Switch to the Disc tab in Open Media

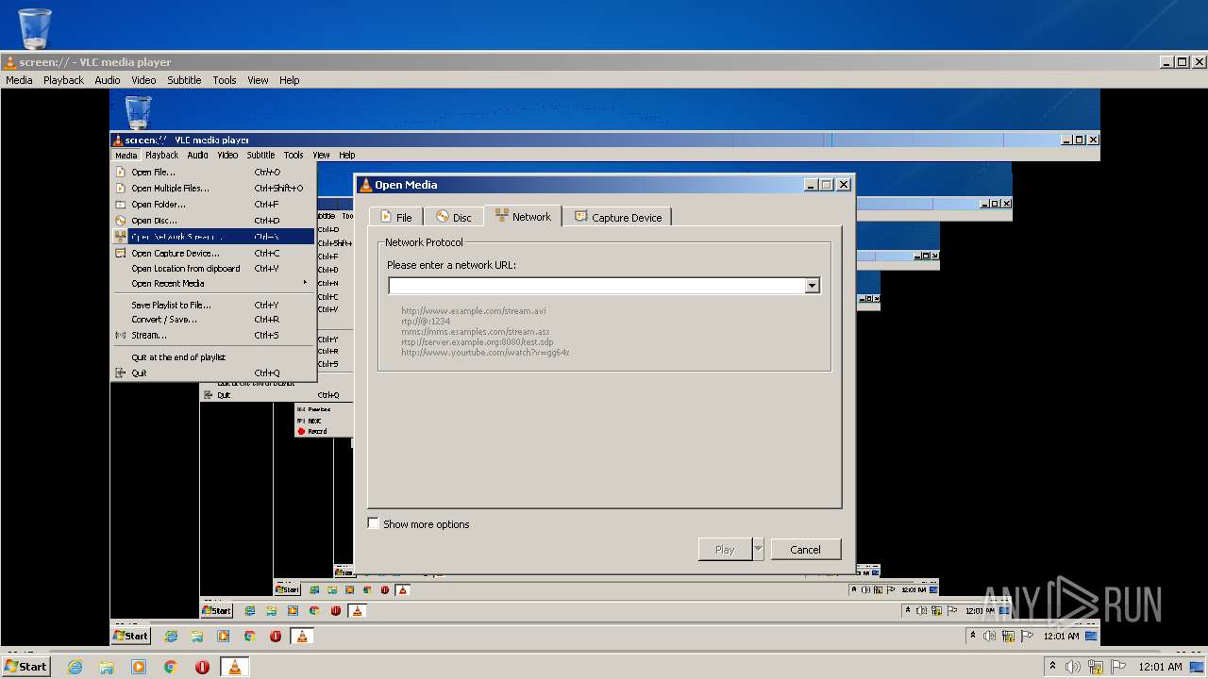pyautogui.click(x=454, y=217)
